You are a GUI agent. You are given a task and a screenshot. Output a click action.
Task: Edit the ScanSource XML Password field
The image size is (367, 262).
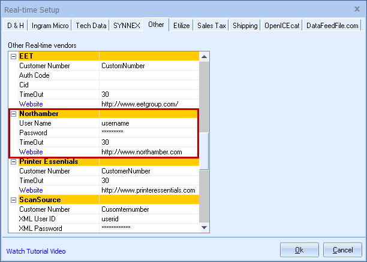click(149, 228)
